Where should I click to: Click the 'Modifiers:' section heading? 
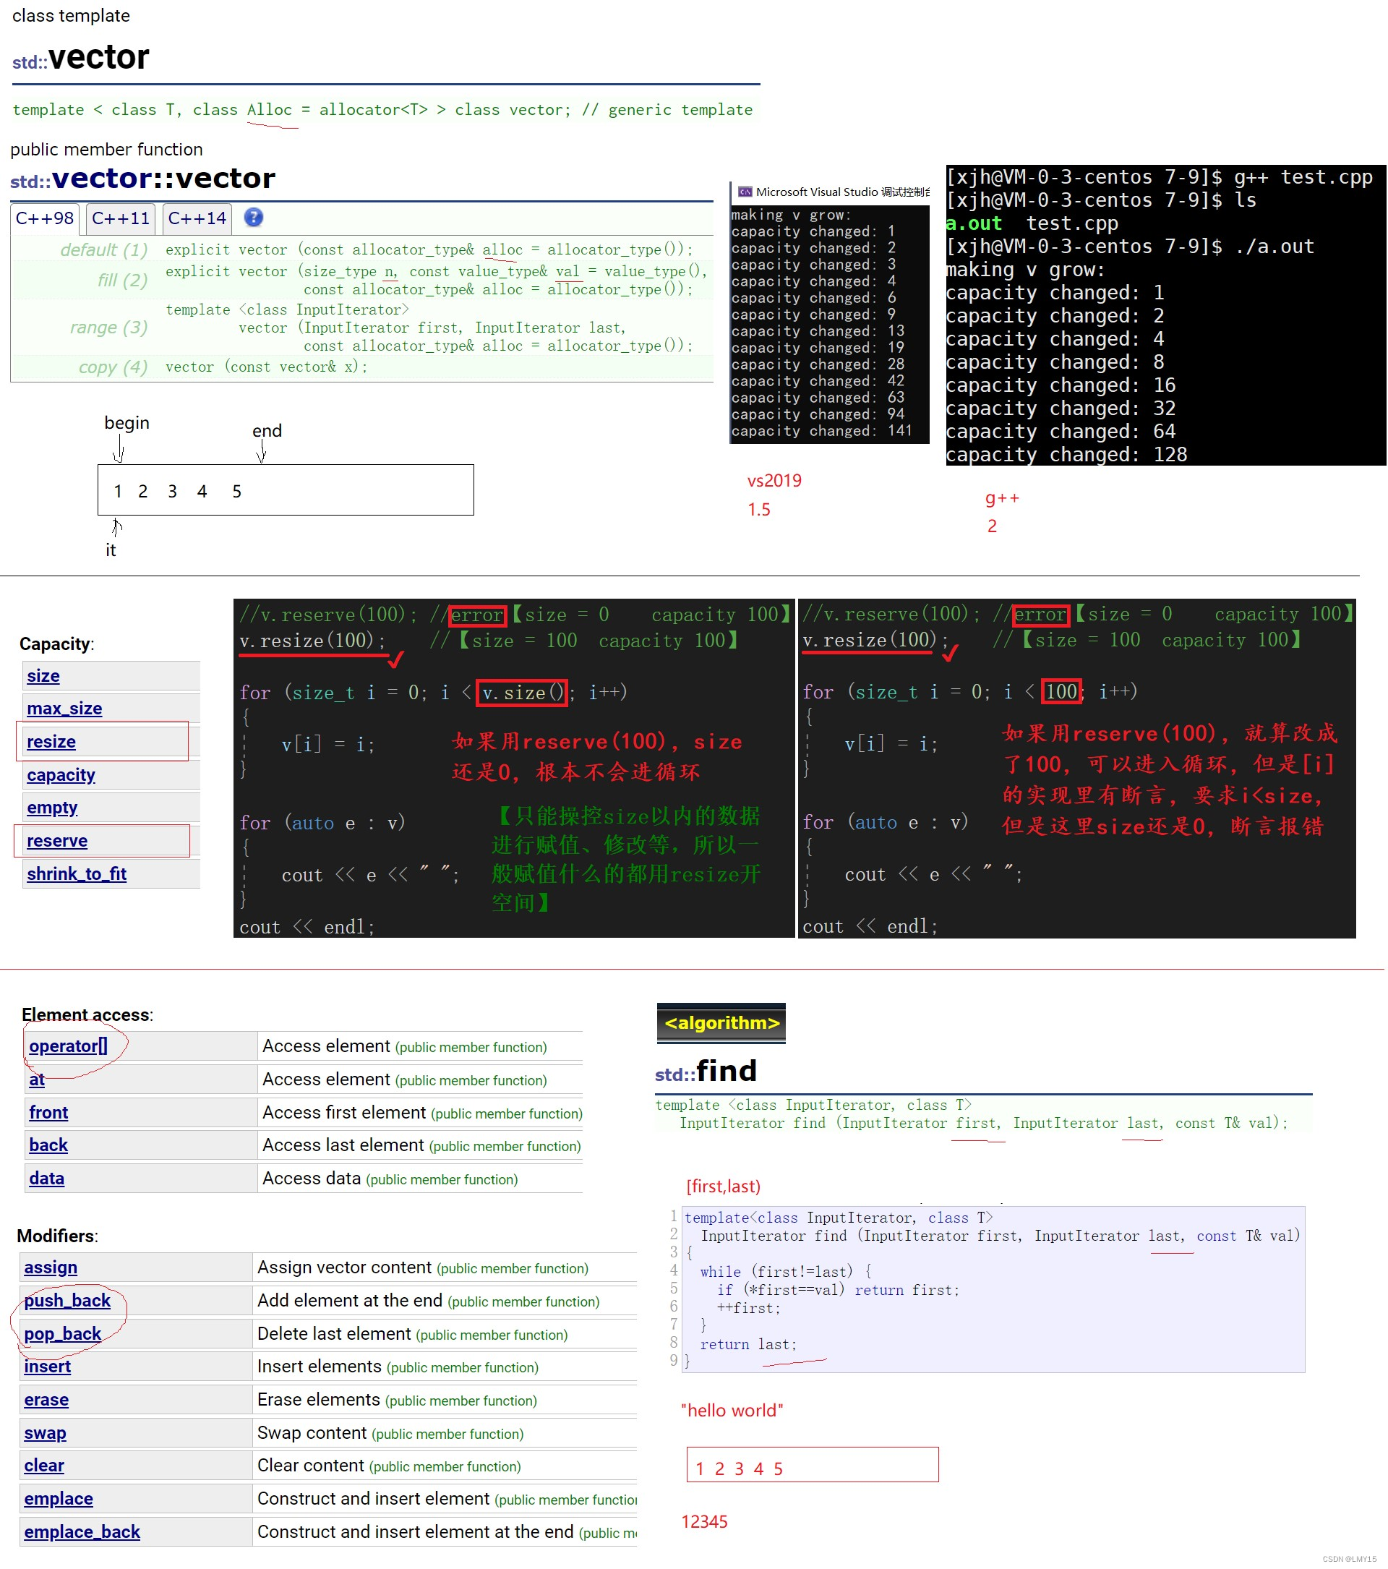(58, 1235)
